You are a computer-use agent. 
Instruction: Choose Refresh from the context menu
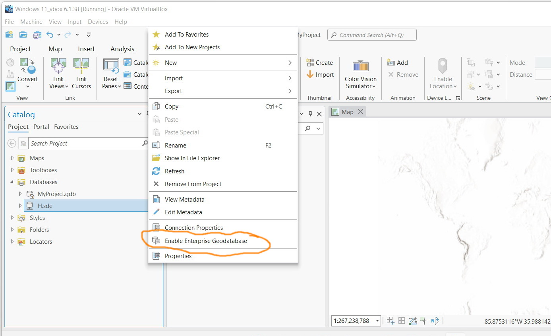coord(223,171)
